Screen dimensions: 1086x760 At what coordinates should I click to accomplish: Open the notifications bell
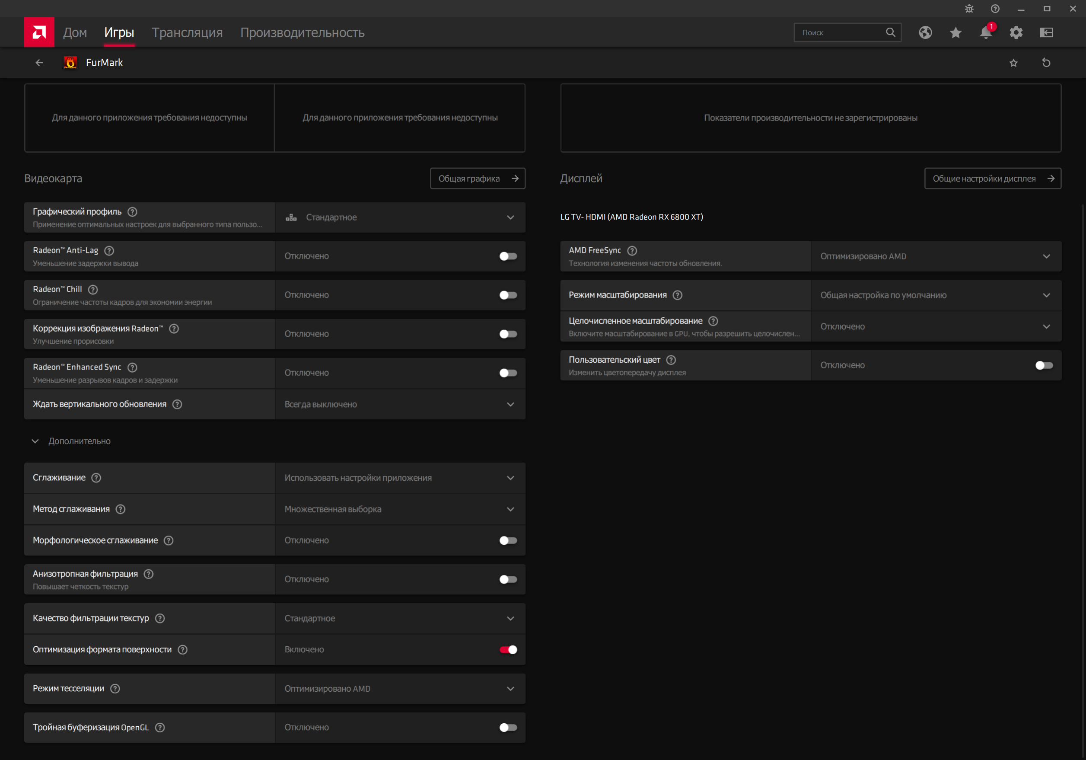pos(986,32)
